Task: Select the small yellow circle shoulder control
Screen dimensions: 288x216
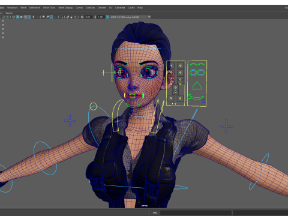Action: [x=94, y=106]
